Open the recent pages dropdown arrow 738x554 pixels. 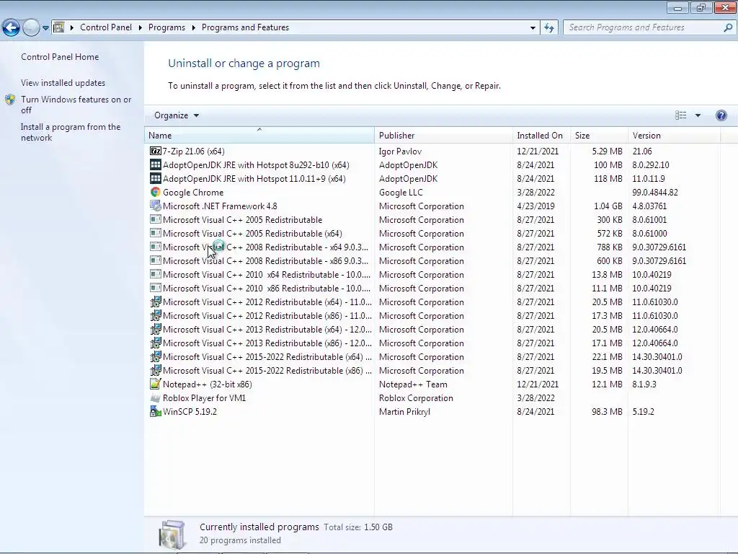tap(45, 28)
